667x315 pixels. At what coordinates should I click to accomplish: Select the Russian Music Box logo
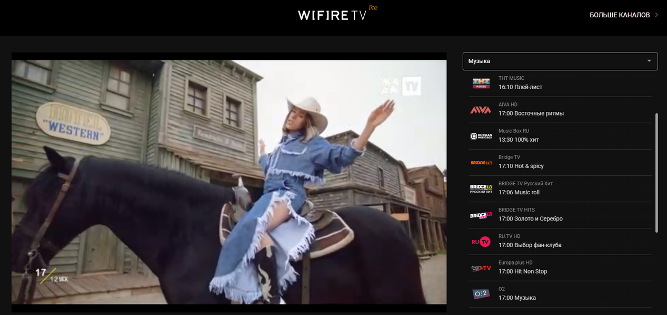coord(481,136)
